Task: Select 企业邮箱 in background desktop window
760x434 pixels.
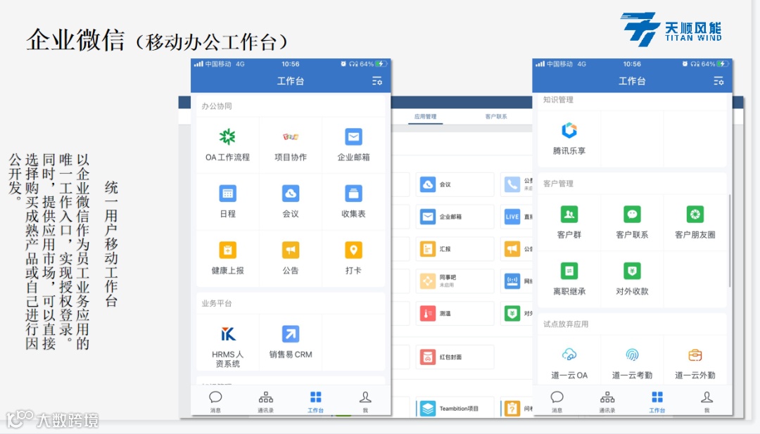Action: (455, 217)
